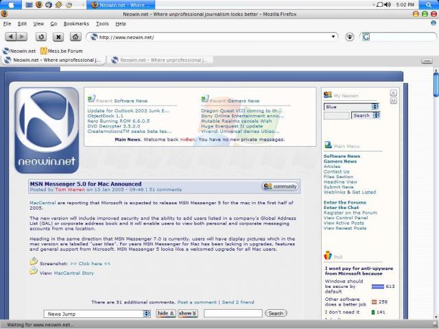439x329 pixels.
Task: Click the large neowin.net logo
Action: click(x=47, y=130)
